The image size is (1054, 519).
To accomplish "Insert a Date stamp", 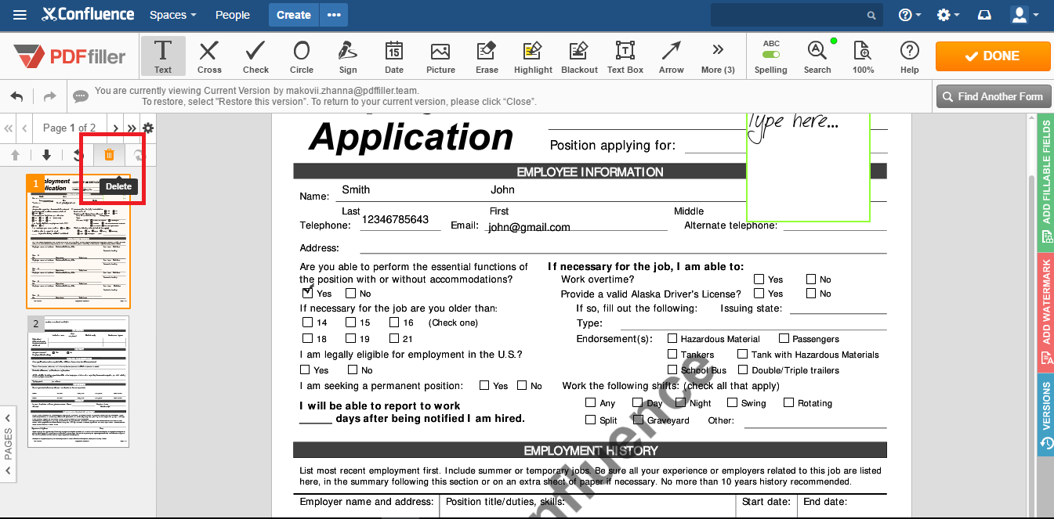I will [x=394, y=56].
